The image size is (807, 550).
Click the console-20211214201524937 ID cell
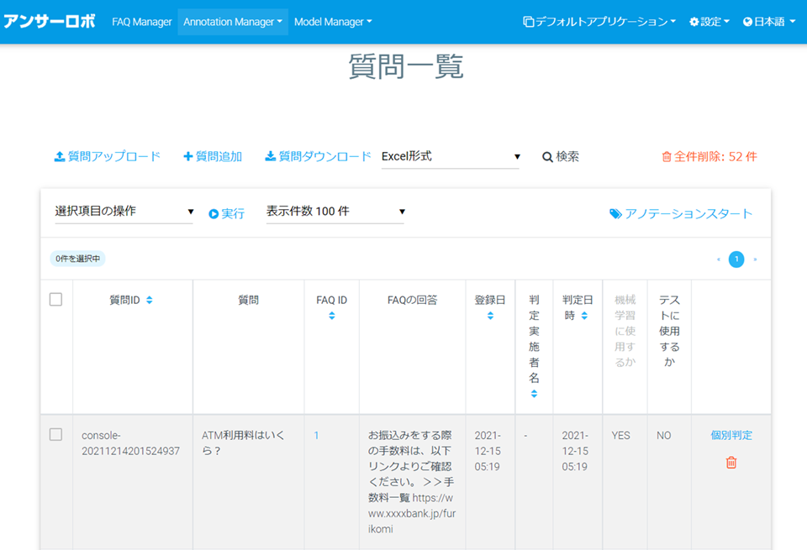[131, 443]
